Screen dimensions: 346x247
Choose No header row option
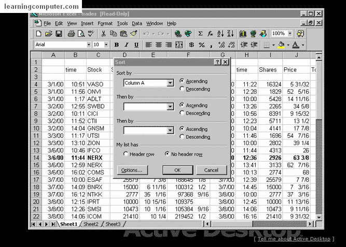point(167,154)
